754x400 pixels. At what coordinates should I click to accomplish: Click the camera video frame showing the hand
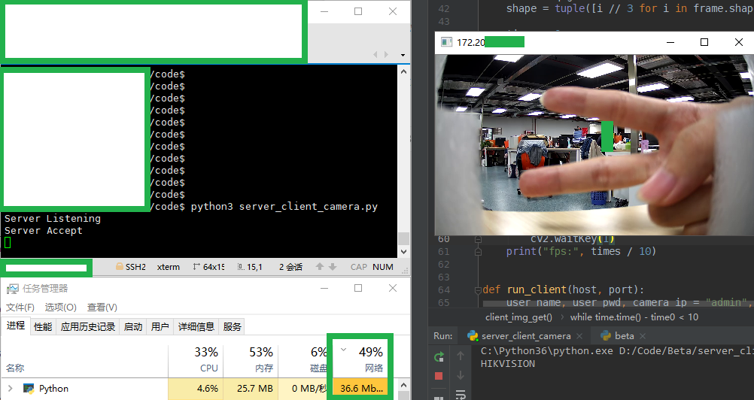594,144
